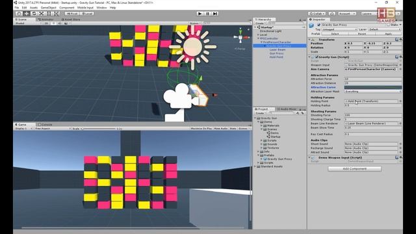Screen dimensions: 416x234
Task: Click the Pause button
Action: click(207, 14)
